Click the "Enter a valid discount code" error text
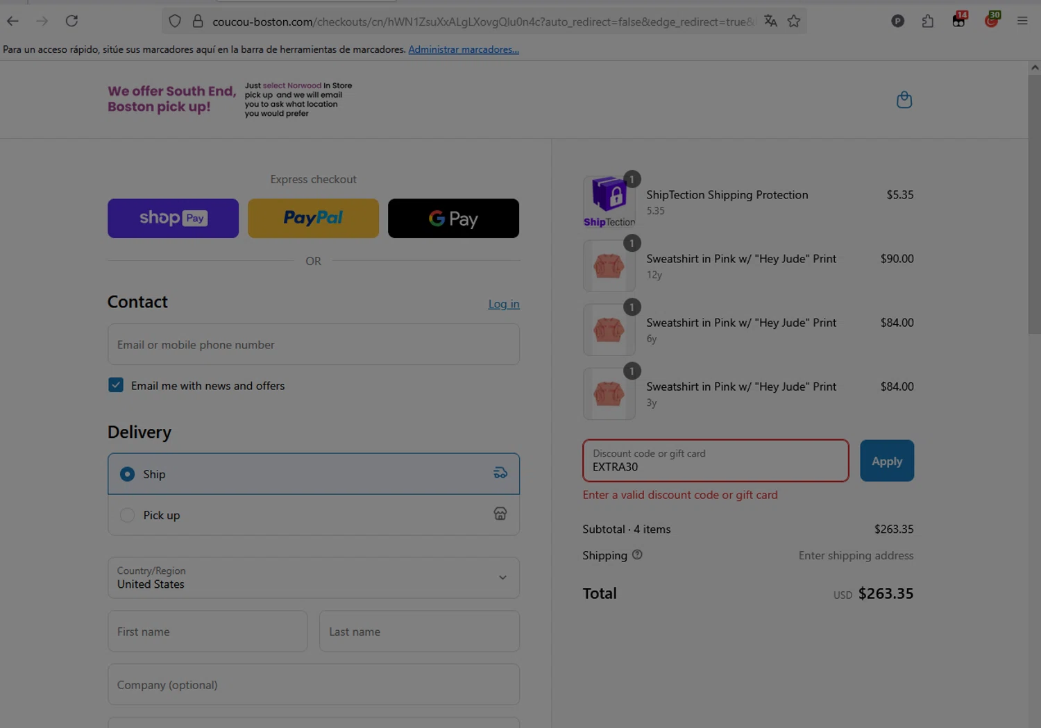 click(x=680, y=495)
